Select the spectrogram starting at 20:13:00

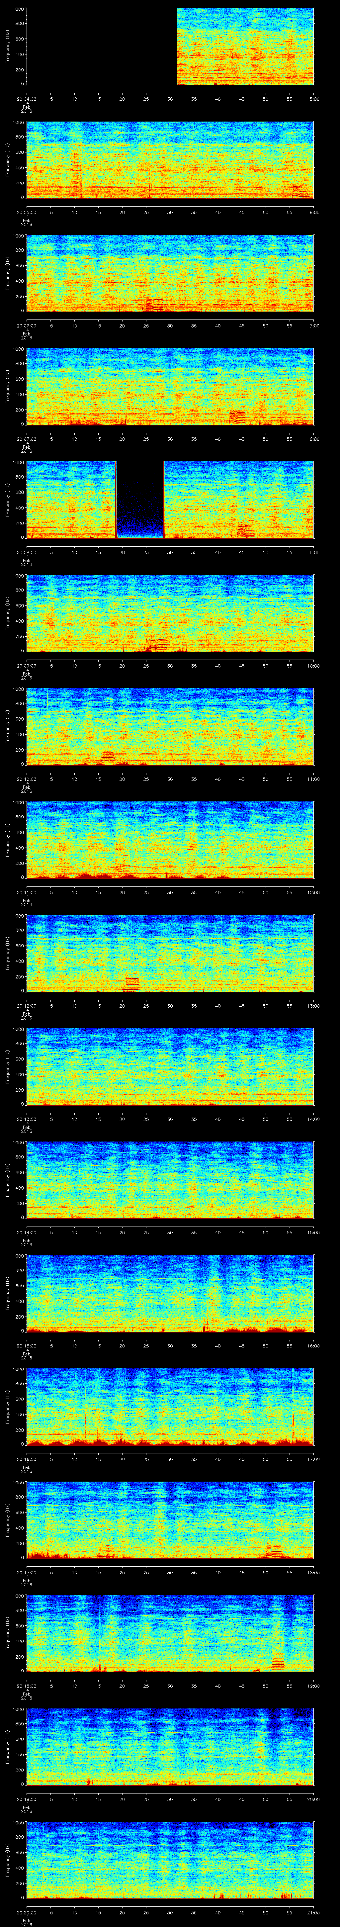coord(170,1067)
